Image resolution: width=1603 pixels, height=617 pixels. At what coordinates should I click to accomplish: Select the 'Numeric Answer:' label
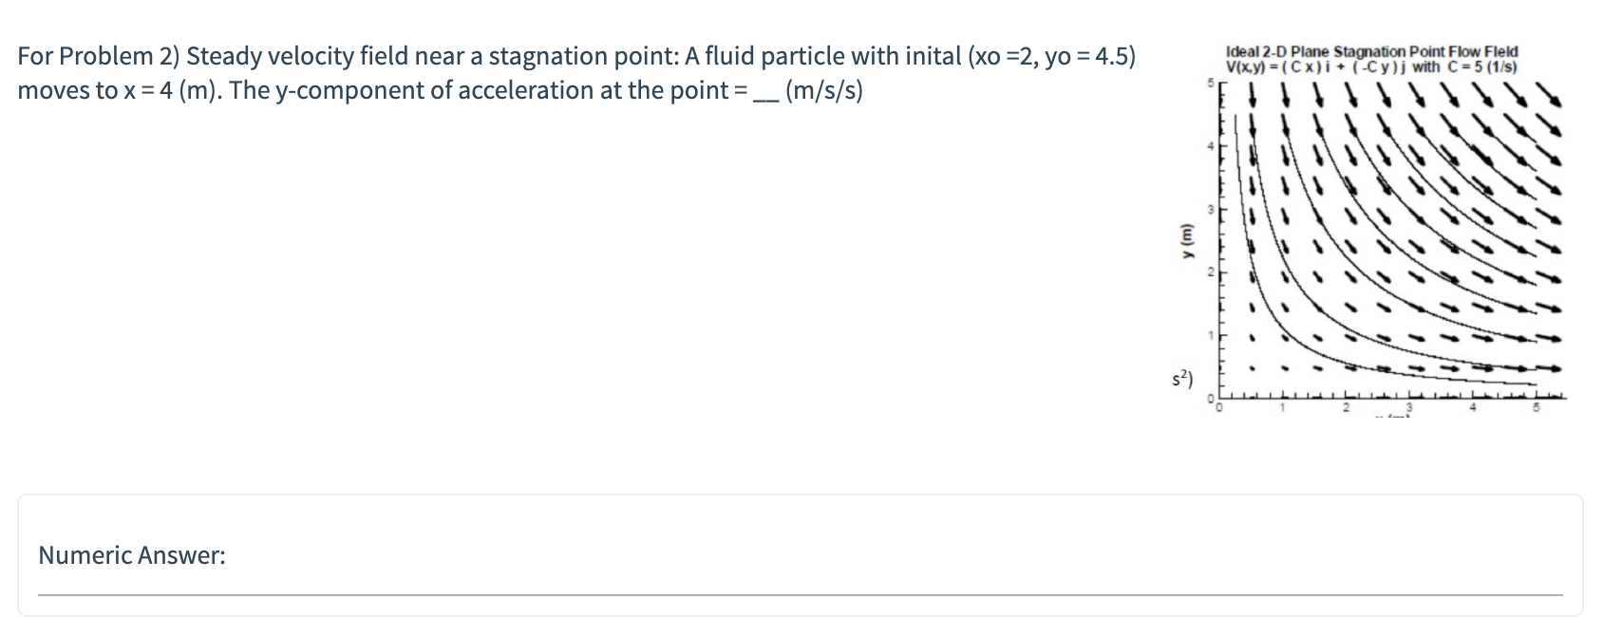(x=130, y=555)
